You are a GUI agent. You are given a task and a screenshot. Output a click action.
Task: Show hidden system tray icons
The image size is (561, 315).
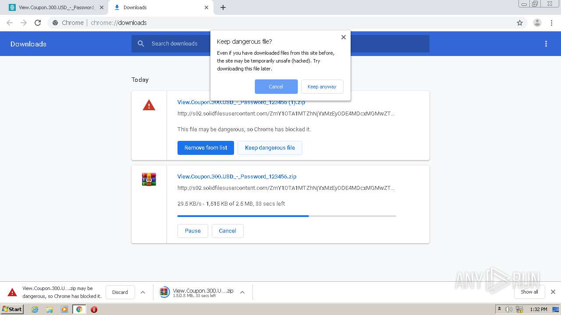[x=499, y=309]
